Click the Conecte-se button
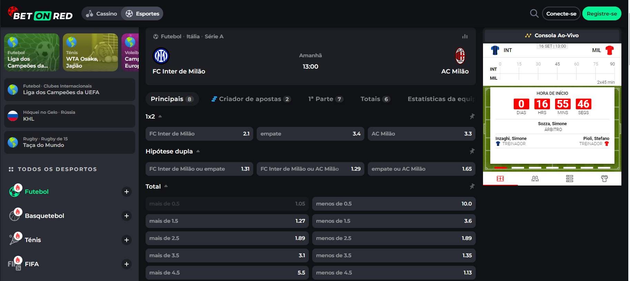The height and width of the screenshot is (281, 630). click(x=561, y=13)
